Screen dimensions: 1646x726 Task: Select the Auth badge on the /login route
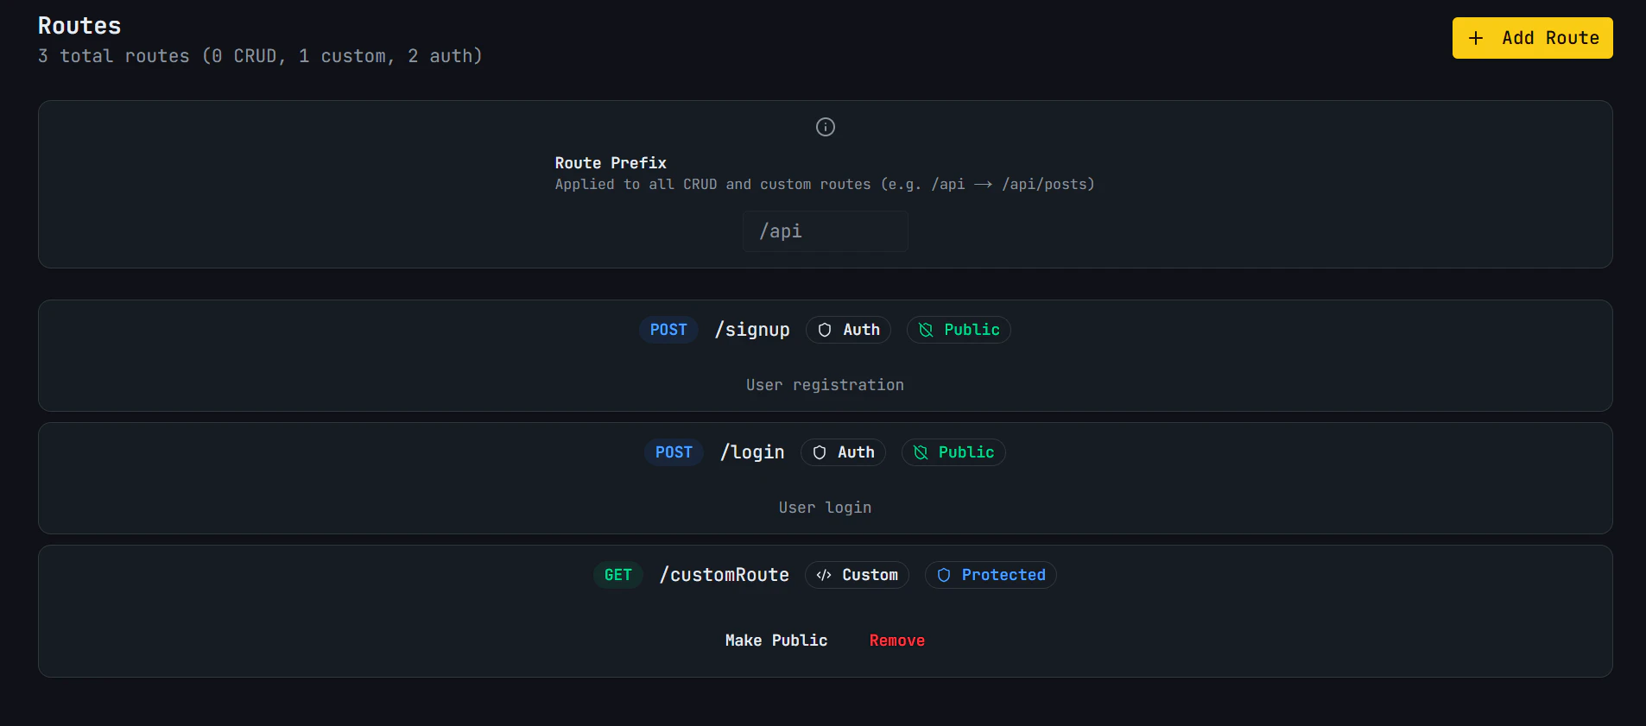[x=843, y=452]
